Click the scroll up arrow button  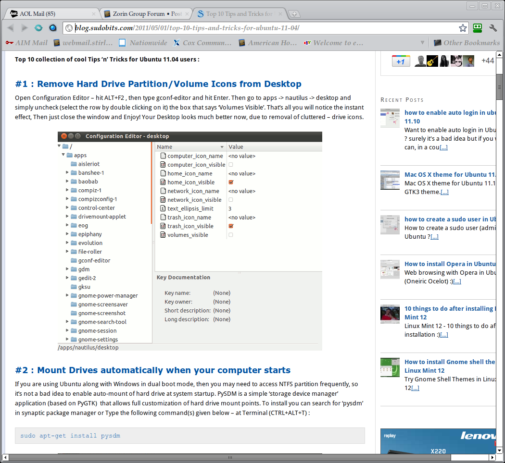point(499,55)
